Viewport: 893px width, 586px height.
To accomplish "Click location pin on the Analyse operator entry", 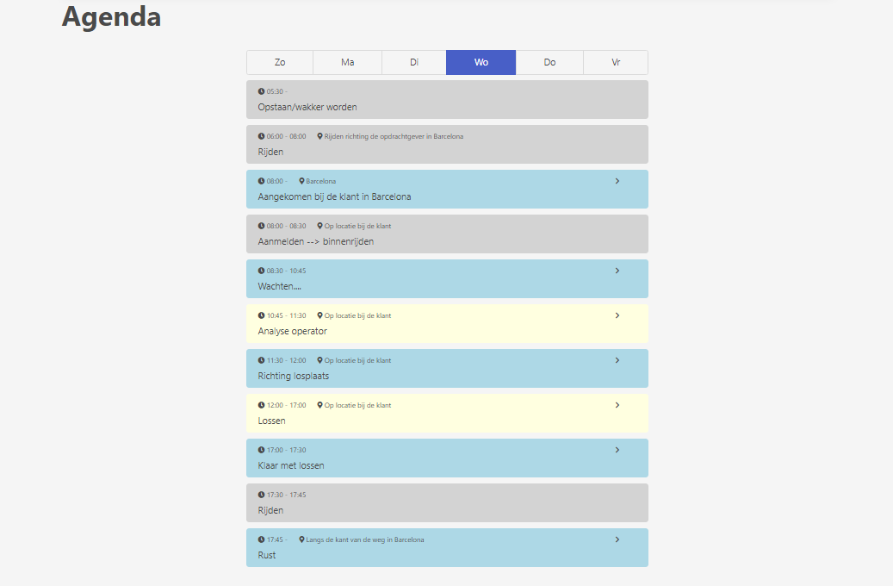I will click(320, 315).
